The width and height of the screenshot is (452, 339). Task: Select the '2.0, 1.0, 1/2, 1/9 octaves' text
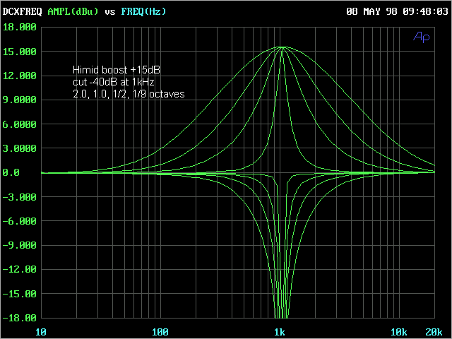(129, 93)
